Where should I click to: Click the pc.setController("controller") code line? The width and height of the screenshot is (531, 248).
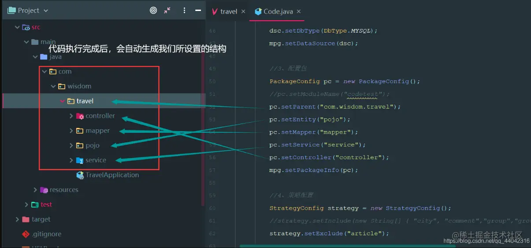330,157
